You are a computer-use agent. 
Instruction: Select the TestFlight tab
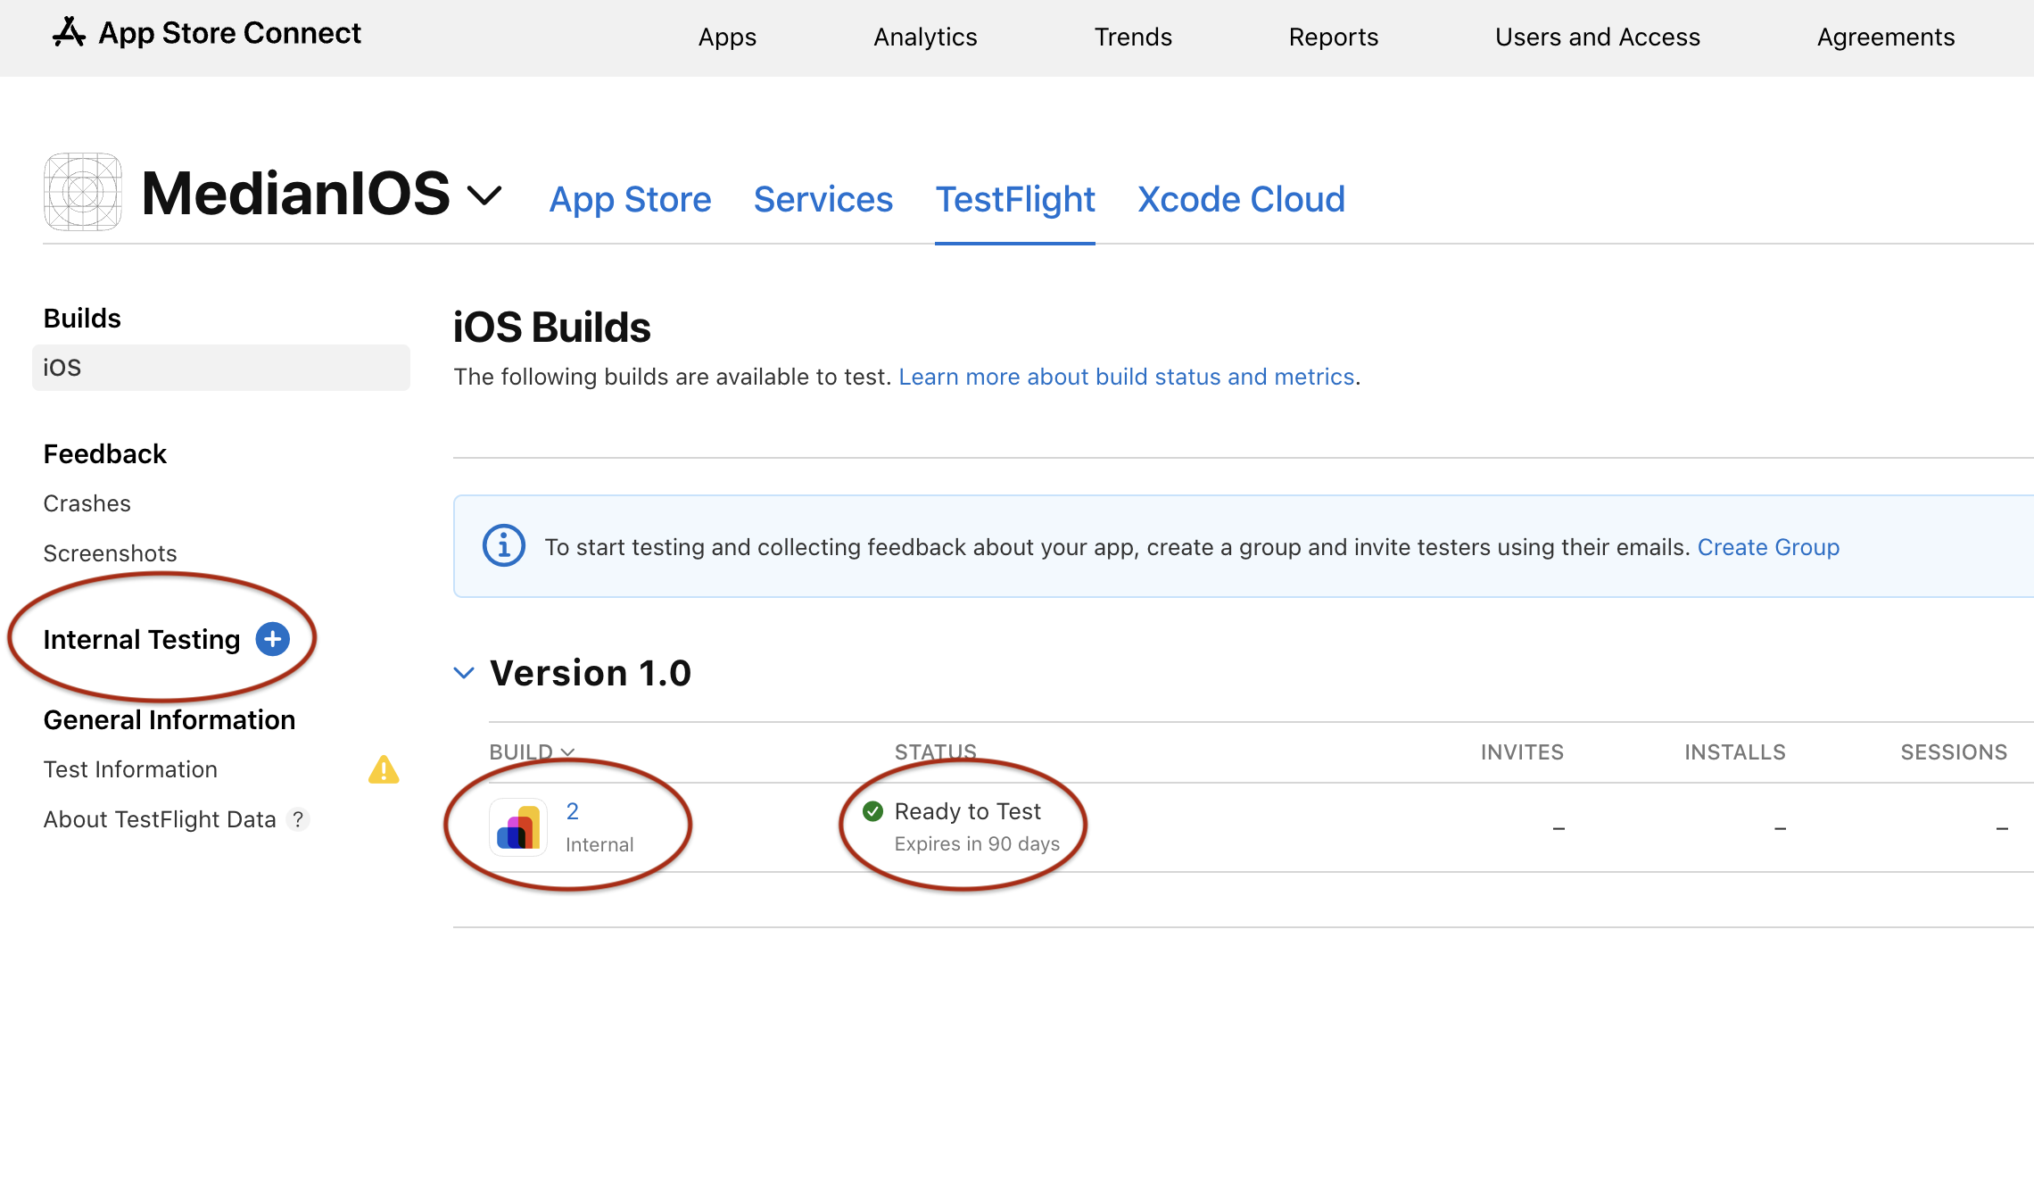point(1015,198)
